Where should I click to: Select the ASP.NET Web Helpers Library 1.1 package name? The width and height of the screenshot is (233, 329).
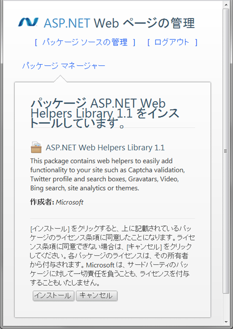pyautogui.click(x=105, y=148)
